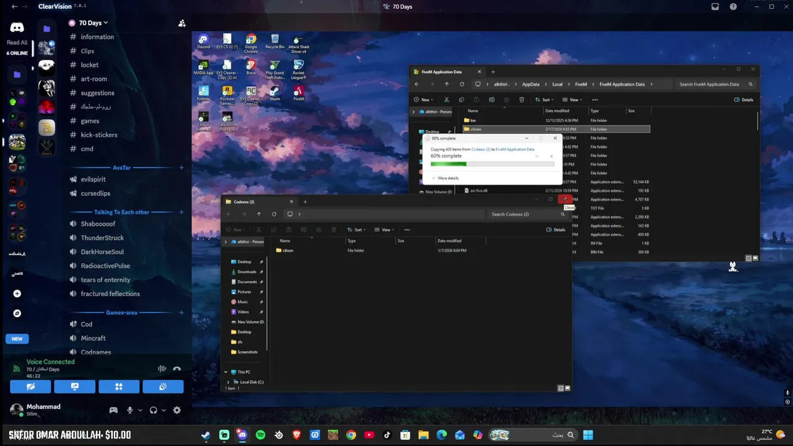Click the Search FiveM Application Data field
The height and width of the screenshot is (446, 793).
click(715, 84)
